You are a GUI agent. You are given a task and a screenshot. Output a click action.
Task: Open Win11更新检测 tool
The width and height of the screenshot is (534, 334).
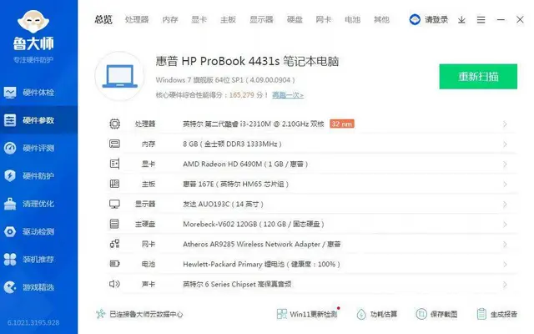[308, 314]
